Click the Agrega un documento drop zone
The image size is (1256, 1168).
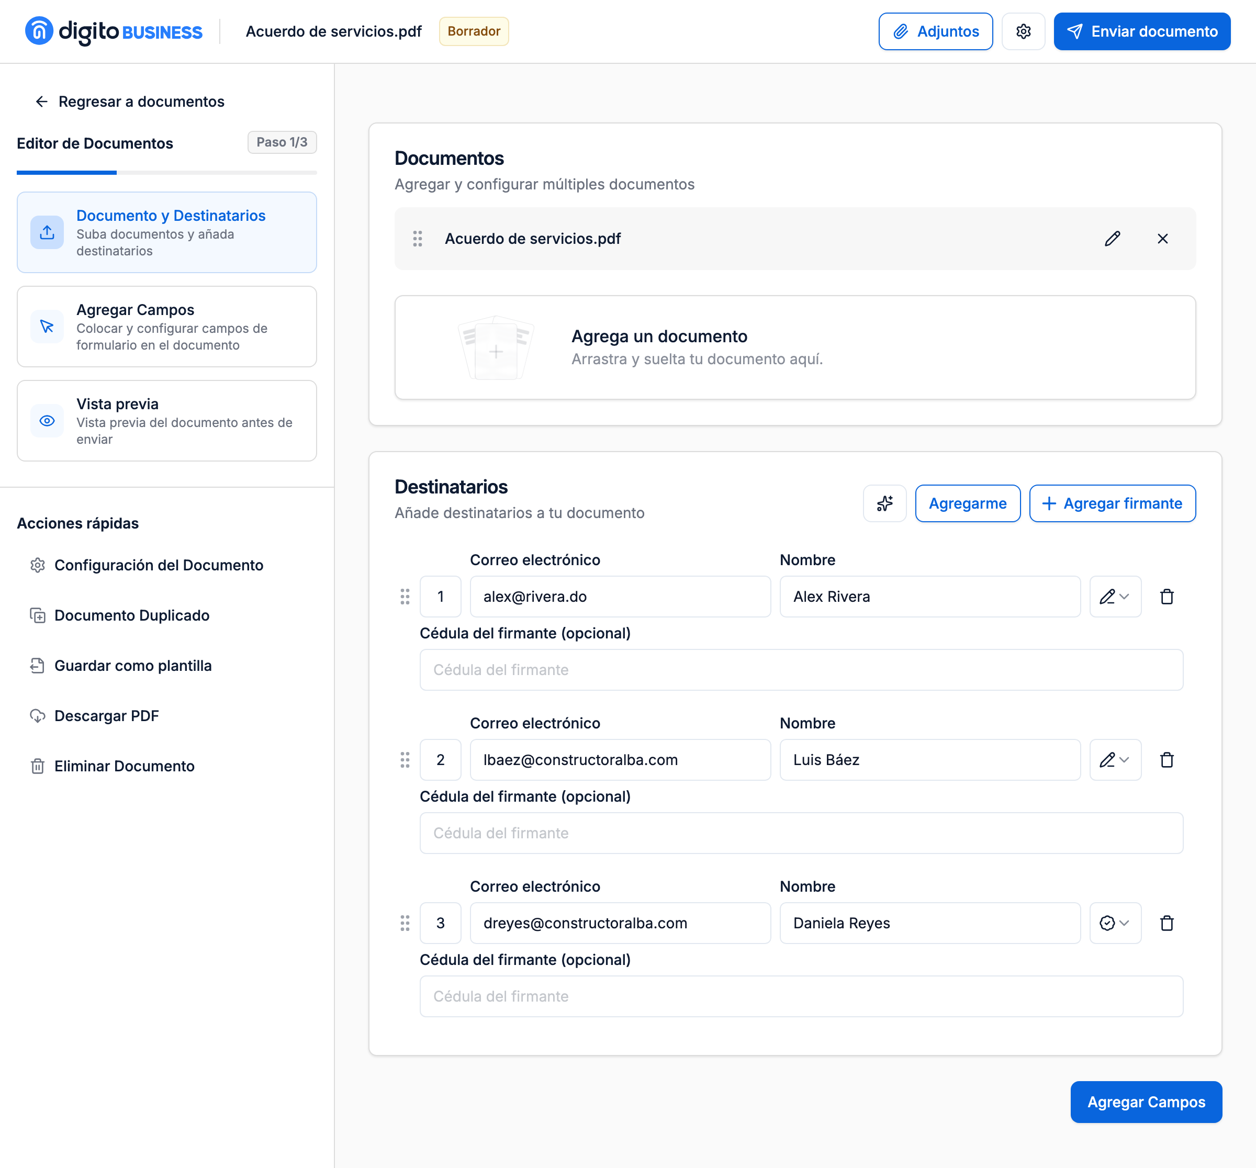pos(795,347)
